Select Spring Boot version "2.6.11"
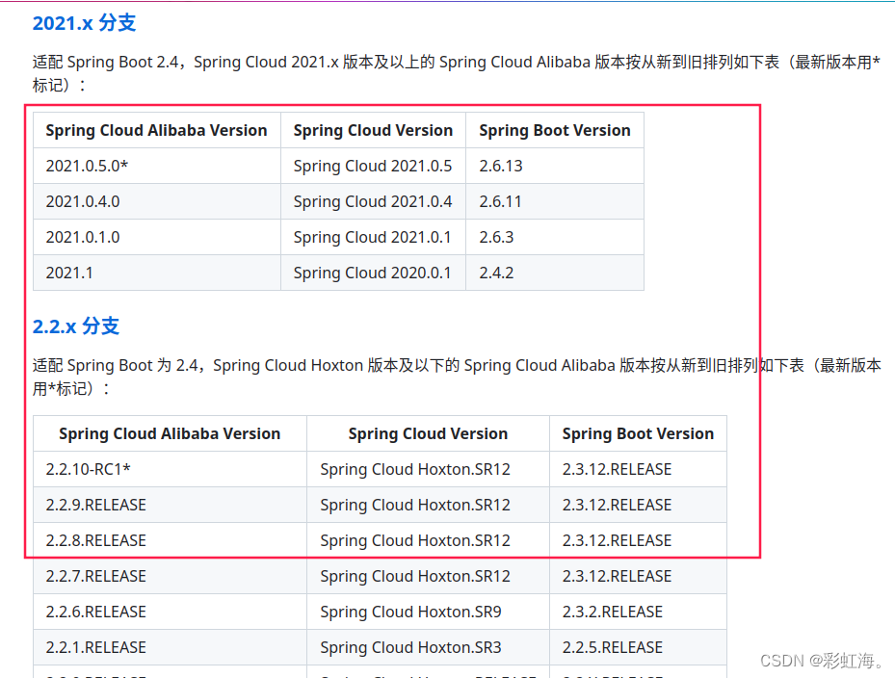 [x=555, y=201]
